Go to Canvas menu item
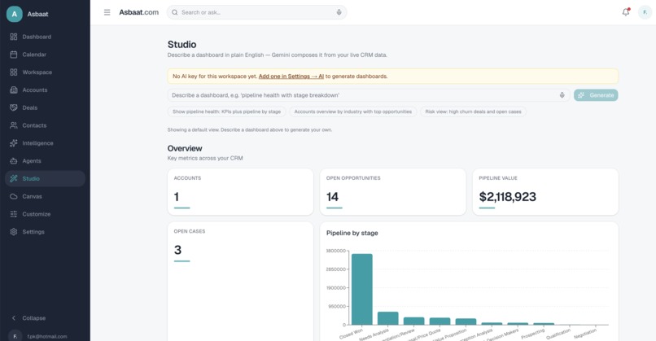 [x=46, y=196]
